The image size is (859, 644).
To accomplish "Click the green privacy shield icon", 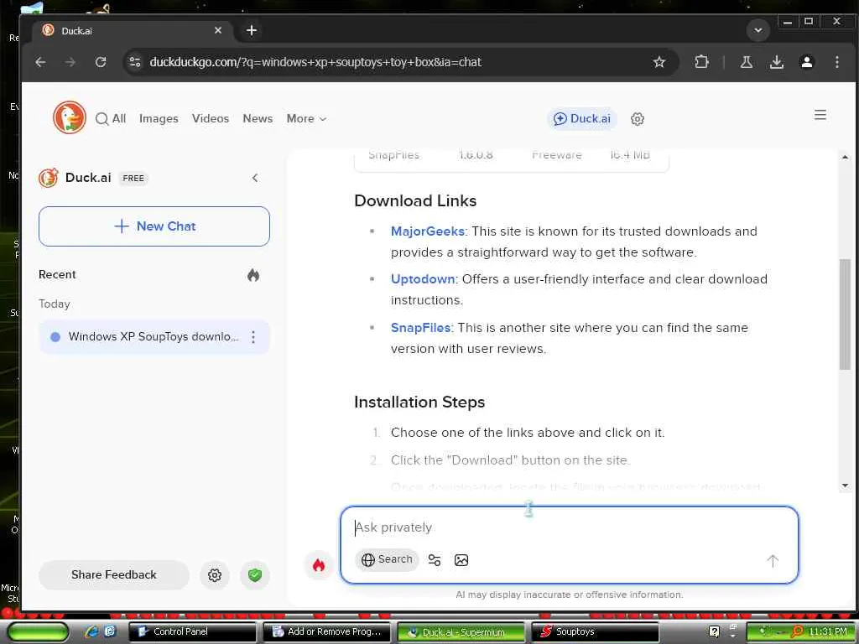I will coord(255,575).
